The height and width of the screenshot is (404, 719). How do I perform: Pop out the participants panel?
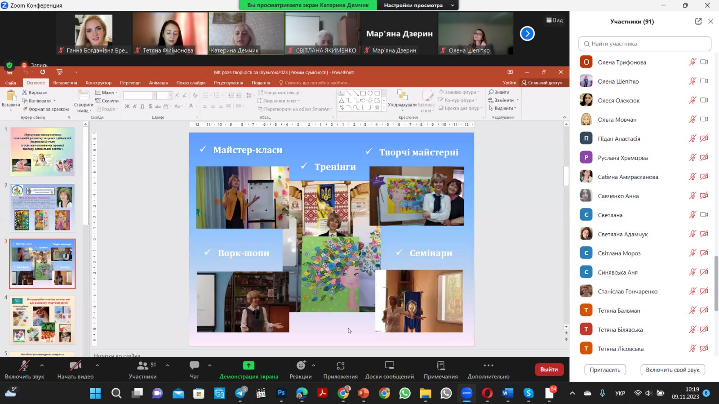pyautogui.click(x=698, y=22)
